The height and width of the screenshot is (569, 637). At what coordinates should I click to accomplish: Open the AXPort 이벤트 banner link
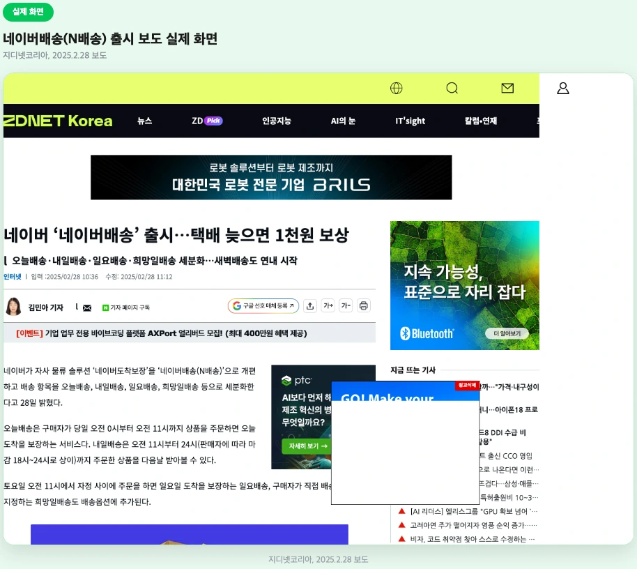coord(161,333)
